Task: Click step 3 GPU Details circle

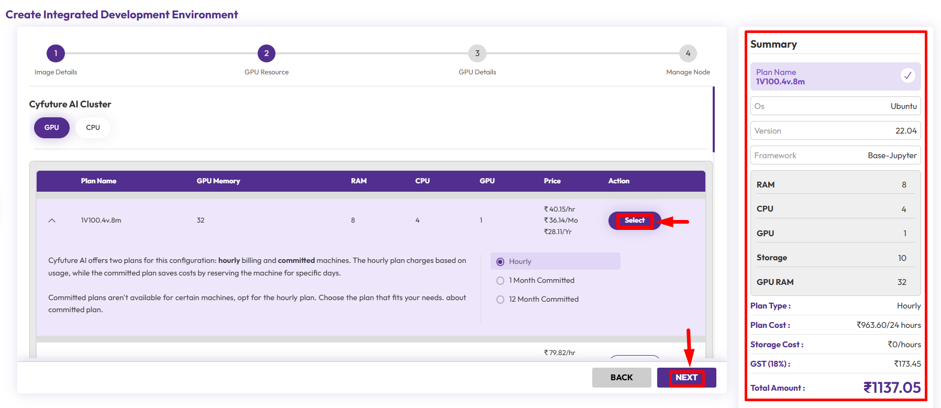Action: (477, 53)
